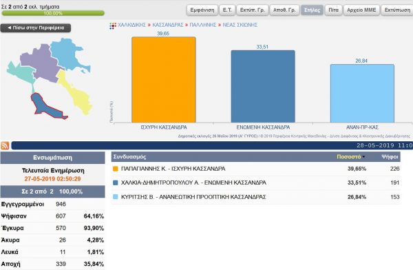Sort by Ποσοστό column arrow
413x270 pixels.
(x=363, y=157)
